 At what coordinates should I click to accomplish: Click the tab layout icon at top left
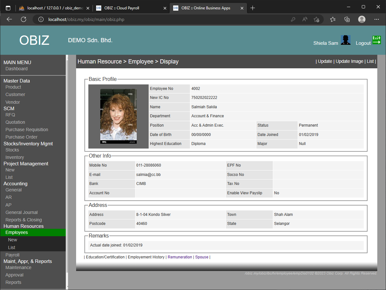point(8,7)
